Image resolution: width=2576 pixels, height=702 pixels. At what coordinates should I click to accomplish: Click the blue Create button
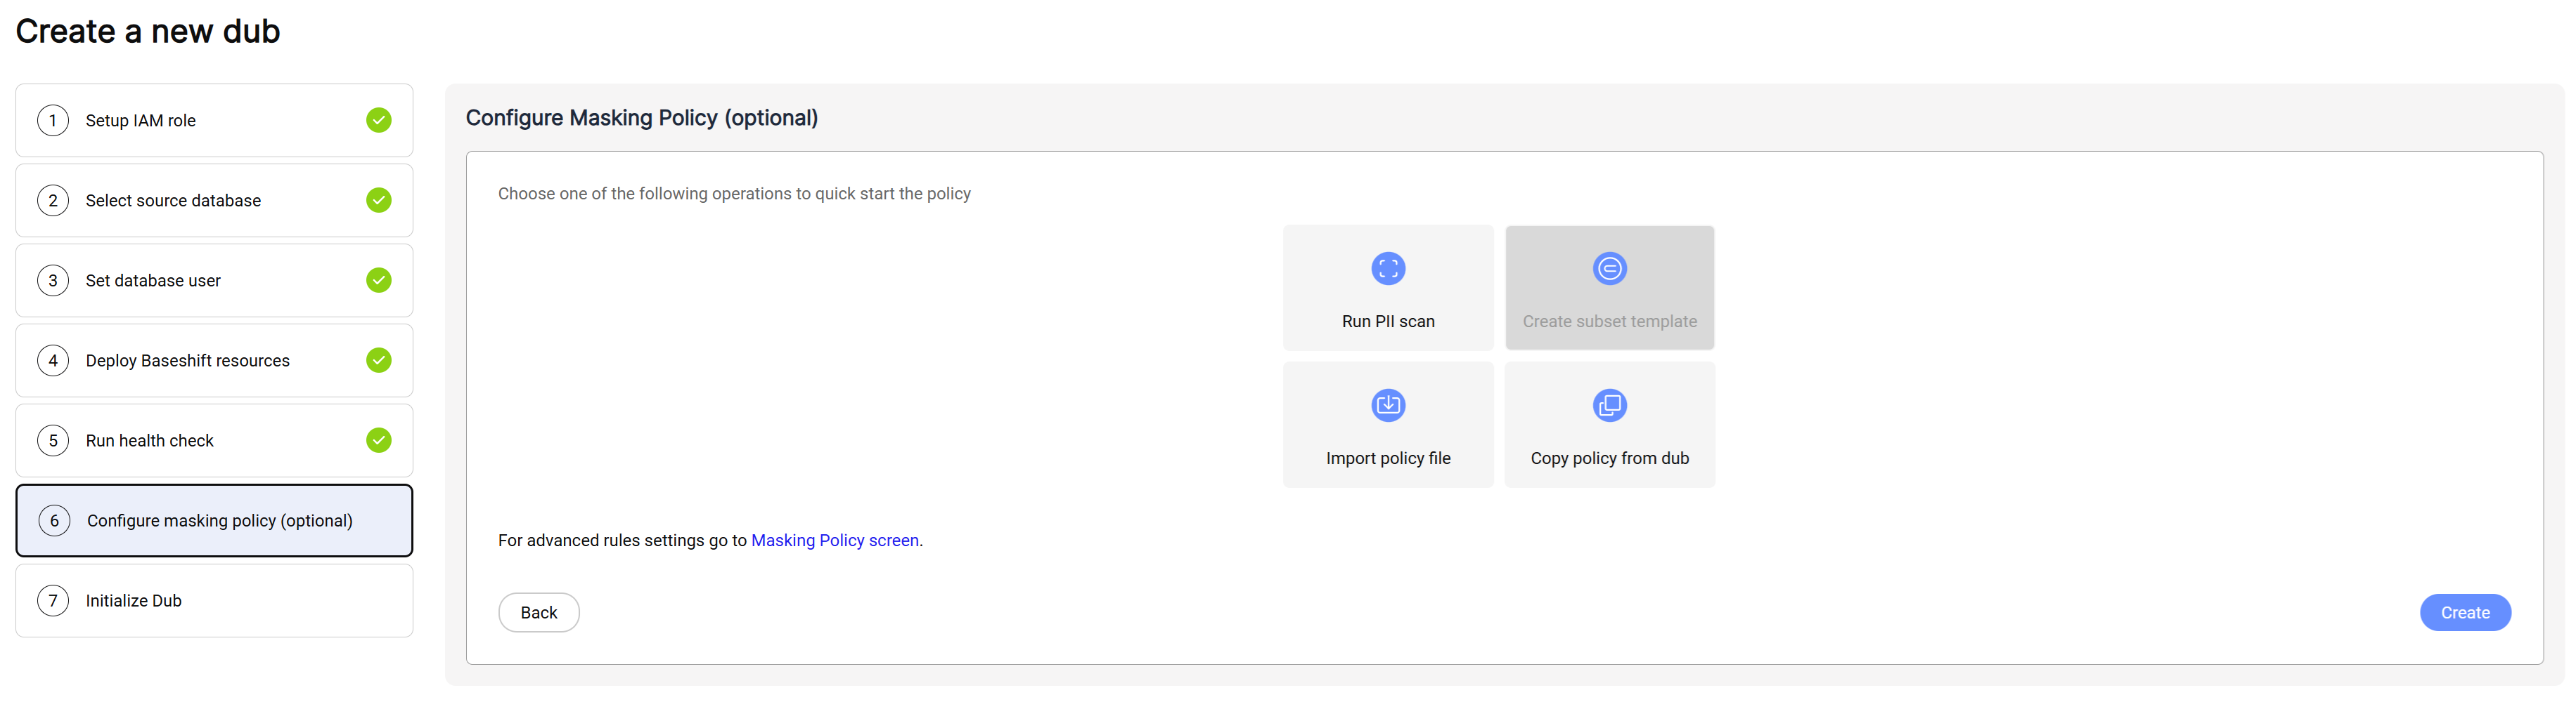coord(2464,612)
